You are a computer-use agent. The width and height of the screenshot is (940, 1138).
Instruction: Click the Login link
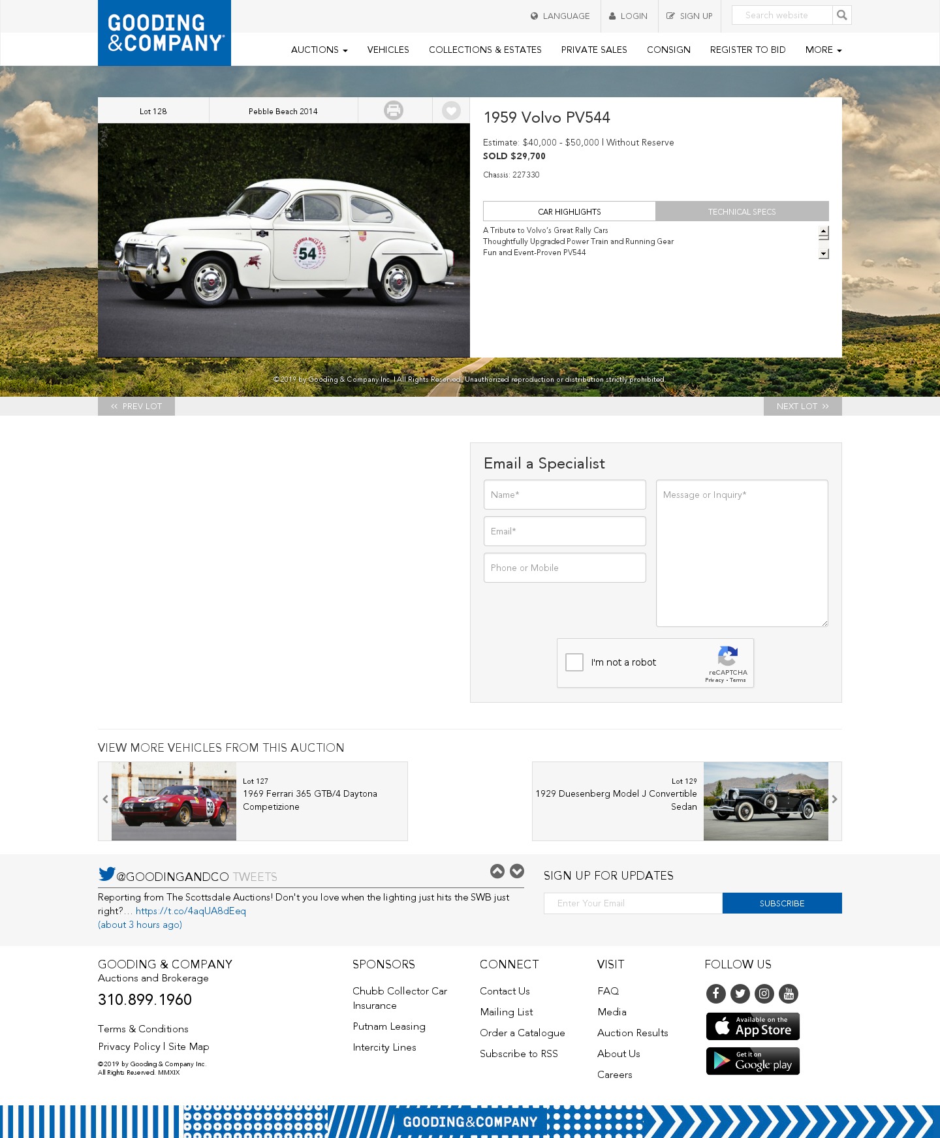coord(629,16)
